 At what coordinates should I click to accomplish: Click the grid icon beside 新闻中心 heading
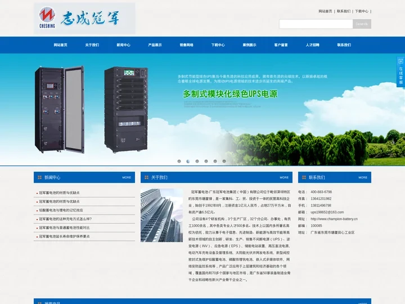pyautogui.click(x=39, y=177)
